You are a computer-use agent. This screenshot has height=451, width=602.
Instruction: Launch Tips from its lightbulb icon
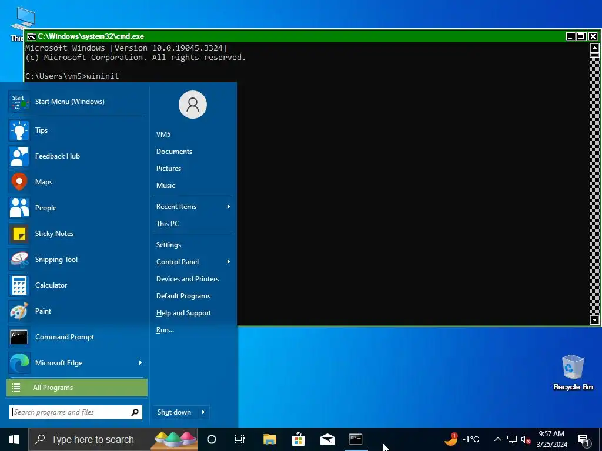19,130
